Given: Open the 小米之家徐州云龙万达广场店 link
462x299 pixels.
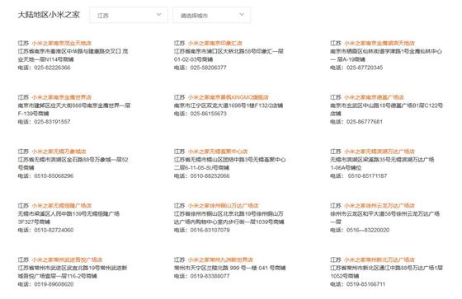Looking at the screenshot, I should (x=379, y=205).
